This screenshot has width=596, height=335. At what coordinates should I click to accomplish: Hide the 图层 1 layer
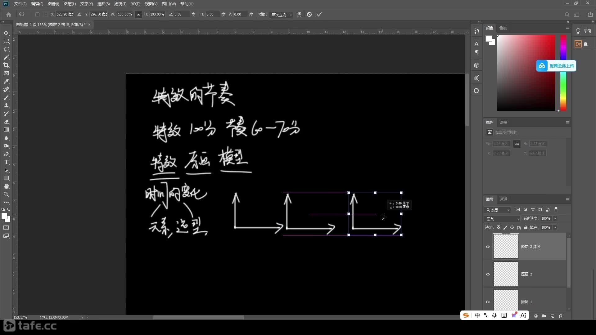(488, 302)
